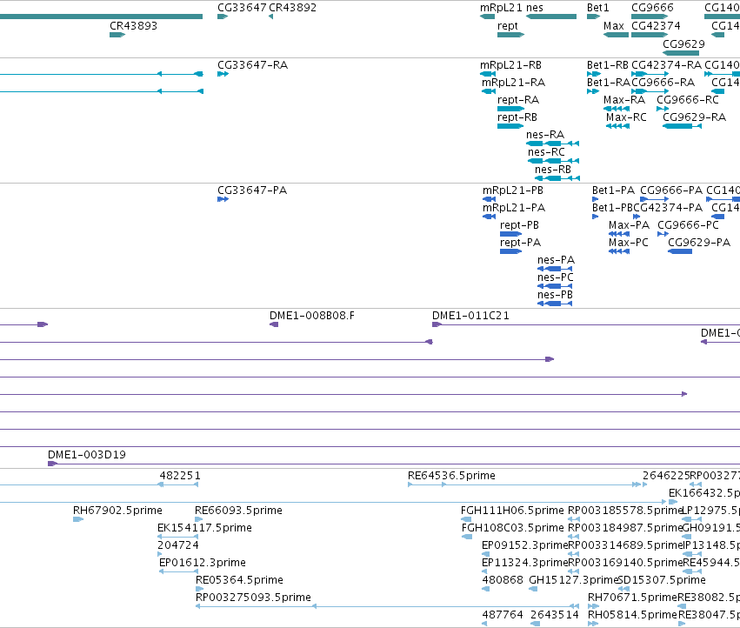The width and height of the screenshot is (740, 628).
Task: Select the 2643514 EST label
Action: (555, 614)
